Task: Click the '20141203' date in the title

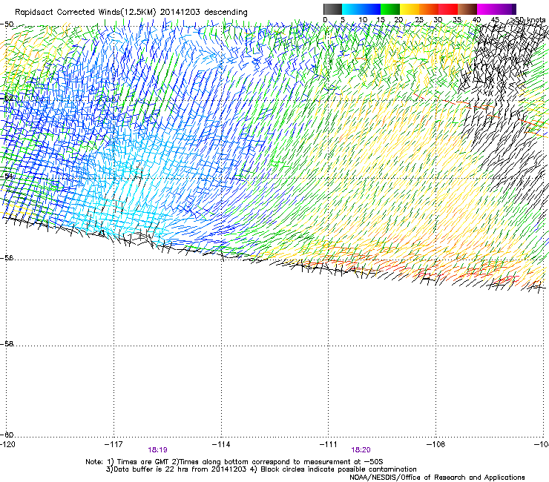Action: 180,13
